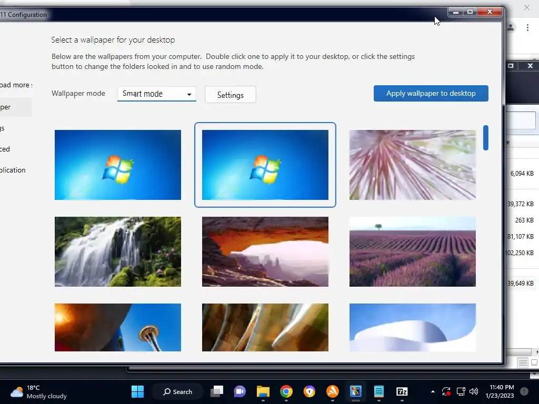The image size is (539, 404).
Task: Switch to the active configuration app taskbar icon
Action: point(356,391)
